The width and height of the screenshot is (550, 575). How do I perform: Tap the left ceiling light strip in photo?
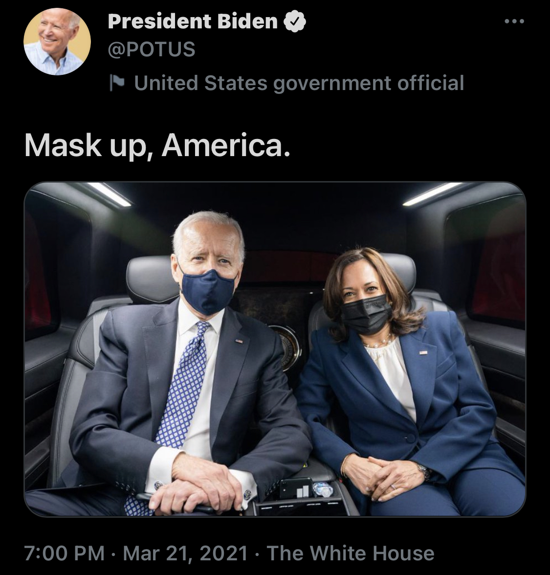pos(109,194)
